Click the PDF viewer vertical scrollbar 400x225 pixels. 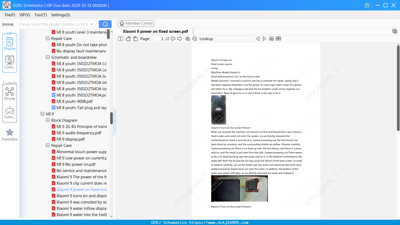(x=398, y=88)
